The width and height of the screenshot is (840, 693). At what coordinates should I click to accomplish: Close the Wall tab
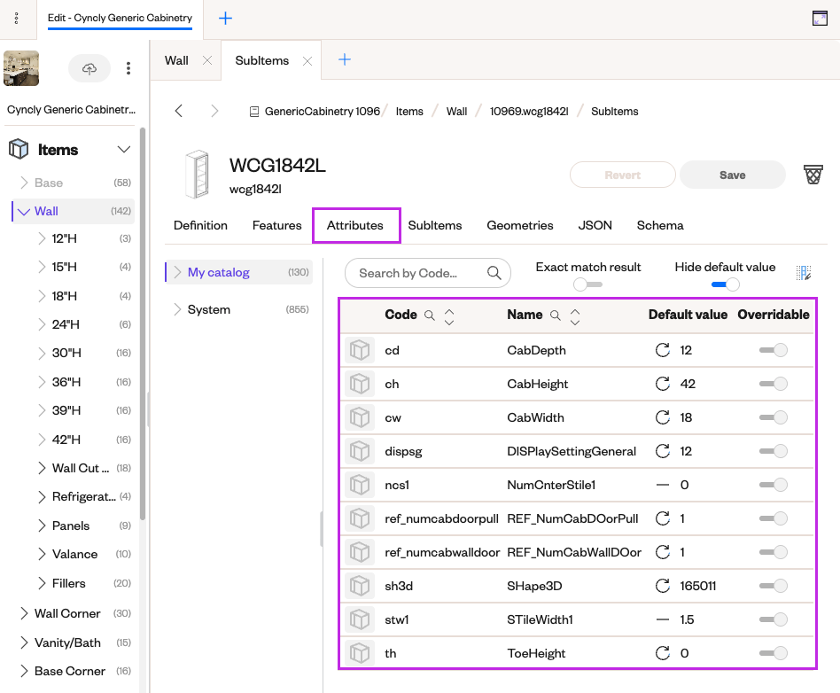tap(207, 60)
